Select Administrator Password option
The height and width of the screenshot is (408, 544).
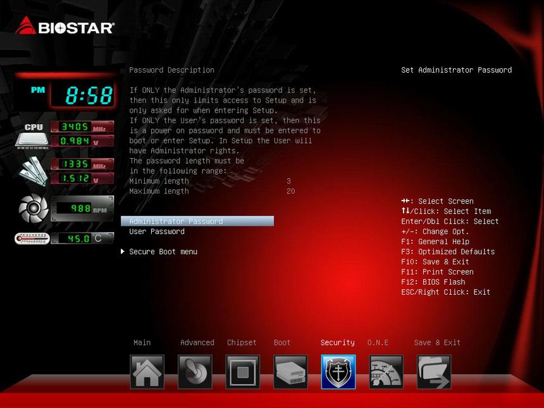(176, 221)
